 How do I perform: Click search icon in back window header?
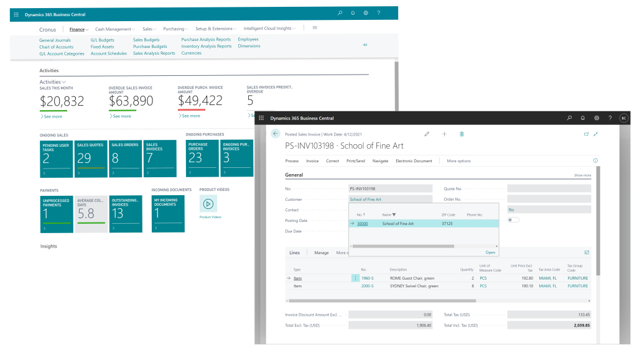340,13
